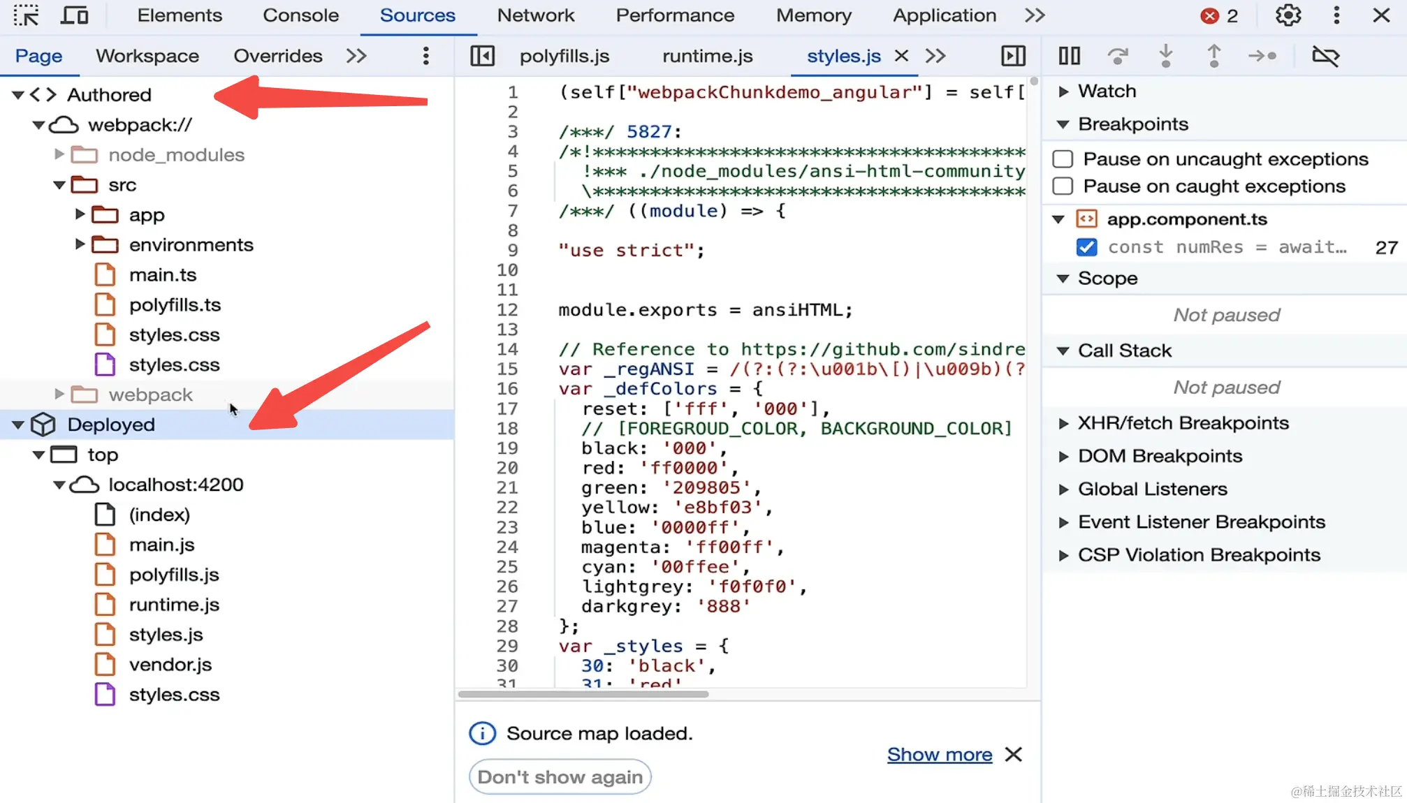Enable Pause on uncaught exceptions

(1063, 159)
